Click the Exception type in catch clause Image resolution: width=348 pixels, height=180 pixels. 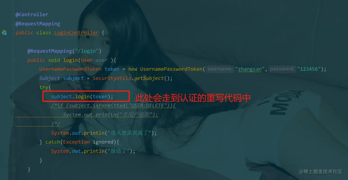point(76,142)
